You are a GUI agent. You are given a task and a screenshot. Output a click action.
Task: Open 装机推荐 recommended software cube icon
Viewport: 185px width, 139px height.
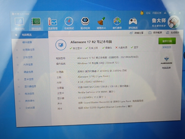(x=117, y=23)
